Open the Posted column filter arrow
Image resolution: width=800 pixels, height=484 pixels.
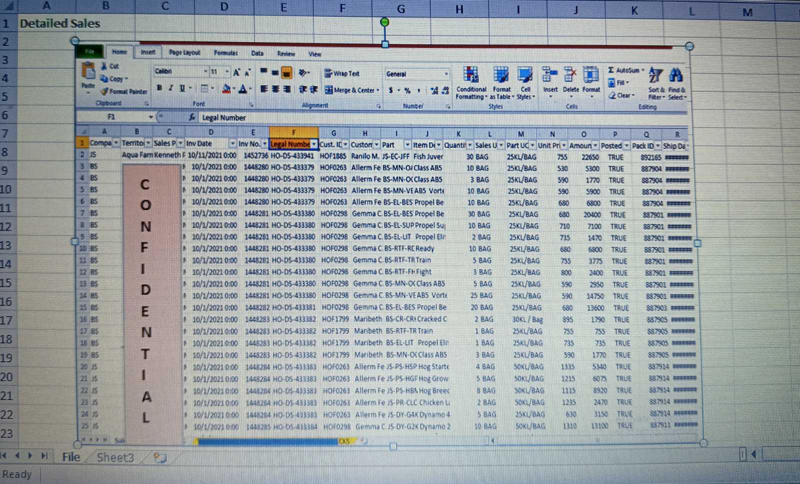coord(626,146)
